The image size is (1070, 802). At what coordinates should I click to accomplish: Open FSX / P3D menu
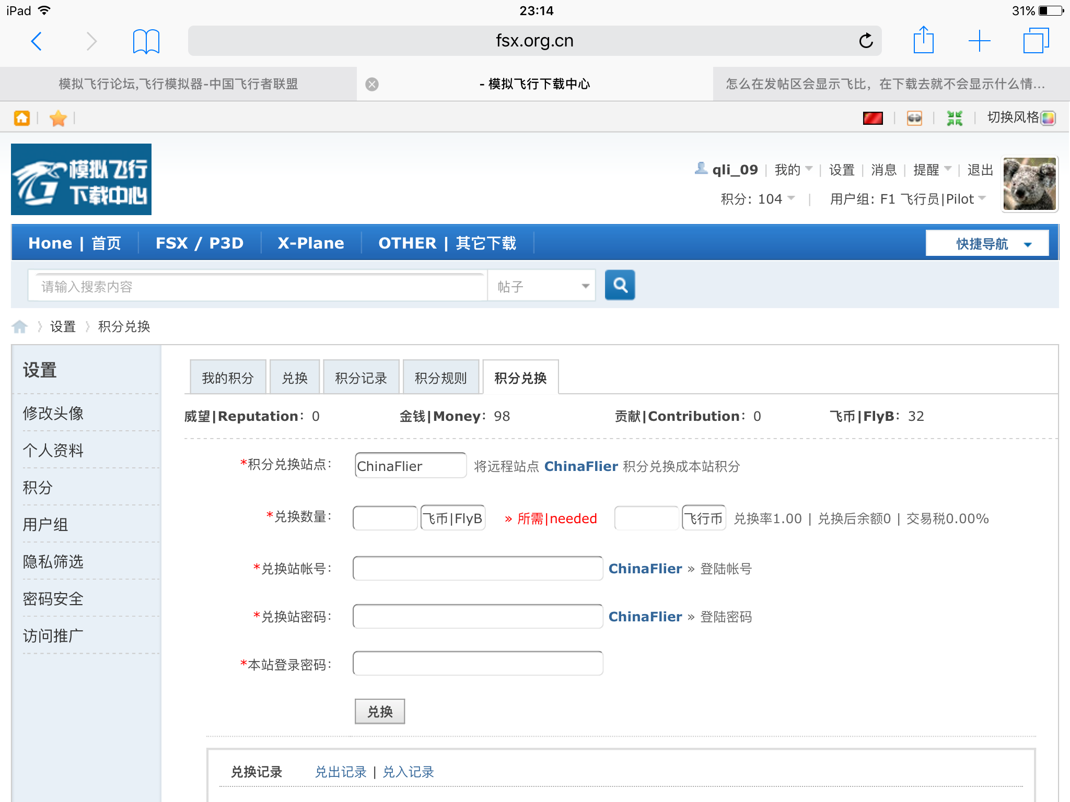tap(200, 243)
